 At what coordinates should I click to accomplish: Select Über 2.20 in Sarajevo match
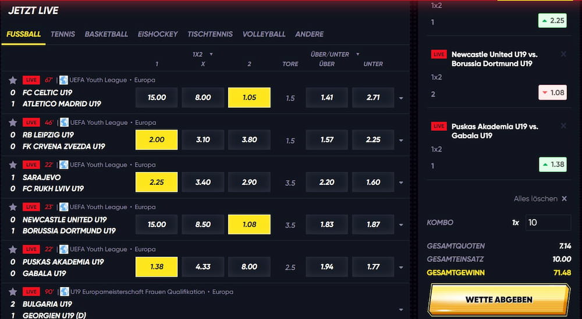coord(327,182)
